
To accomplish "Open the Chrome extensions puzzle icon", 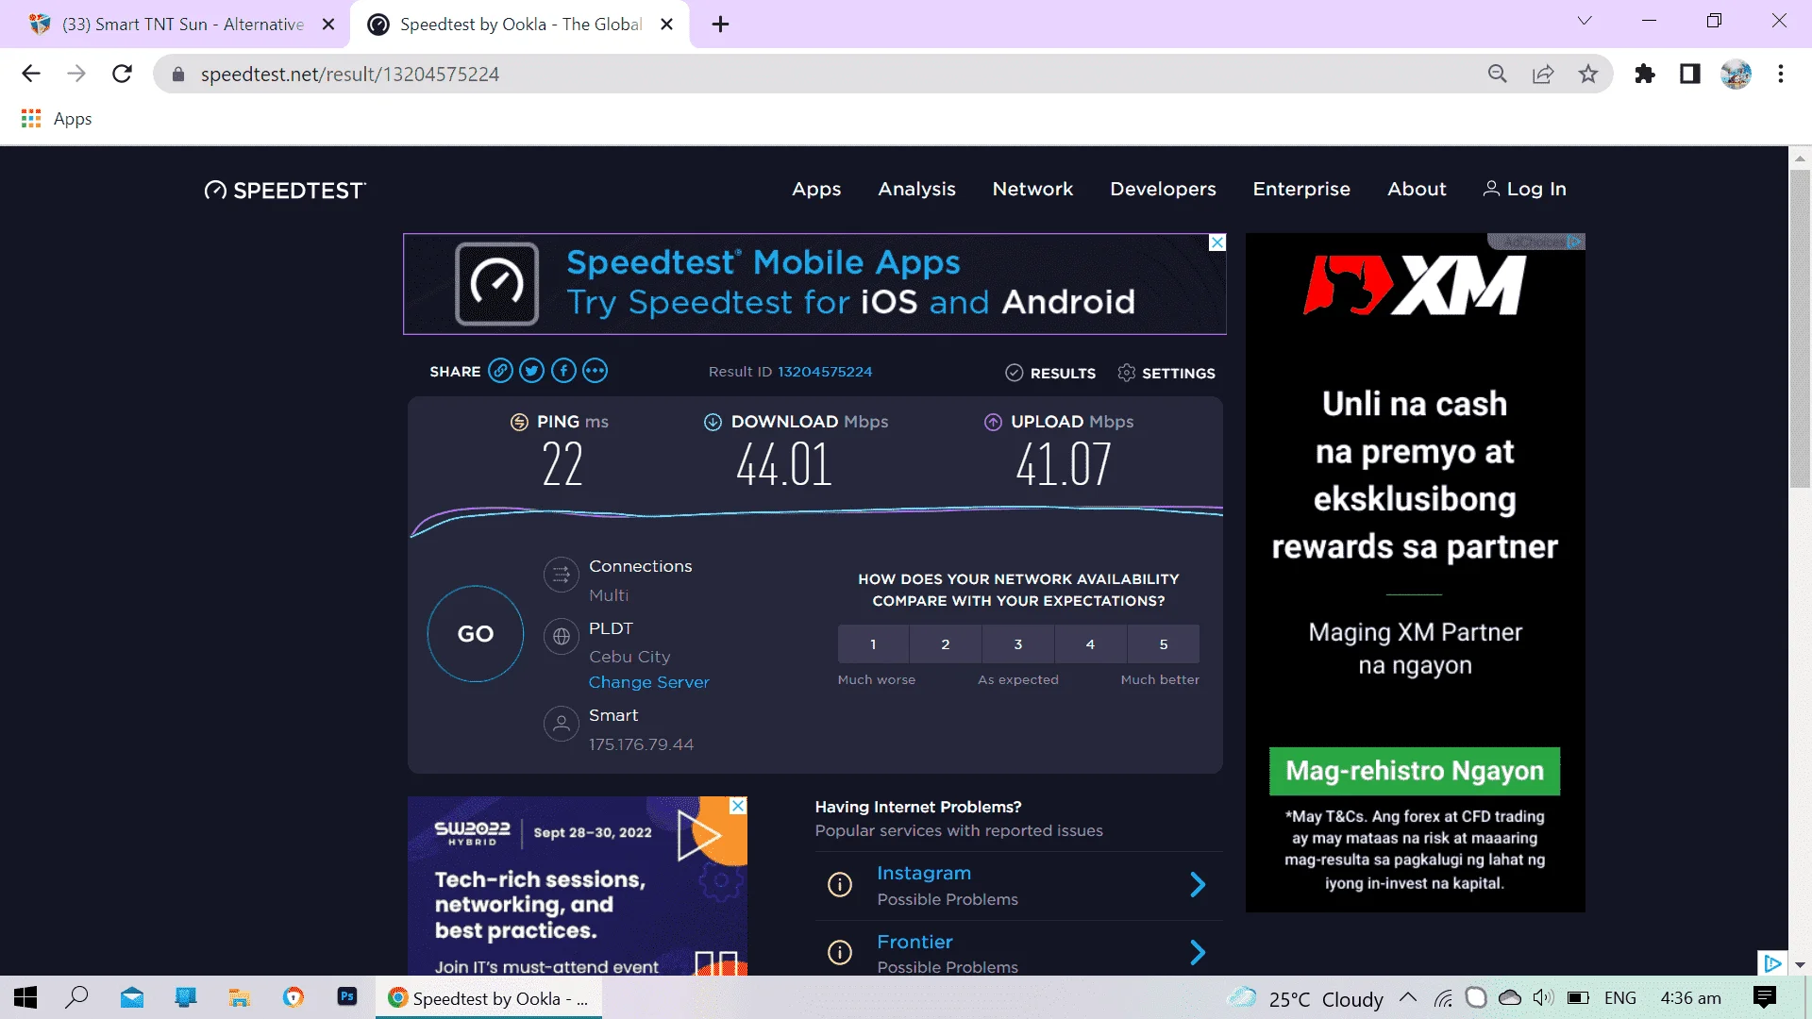I will click(1645, 74).
